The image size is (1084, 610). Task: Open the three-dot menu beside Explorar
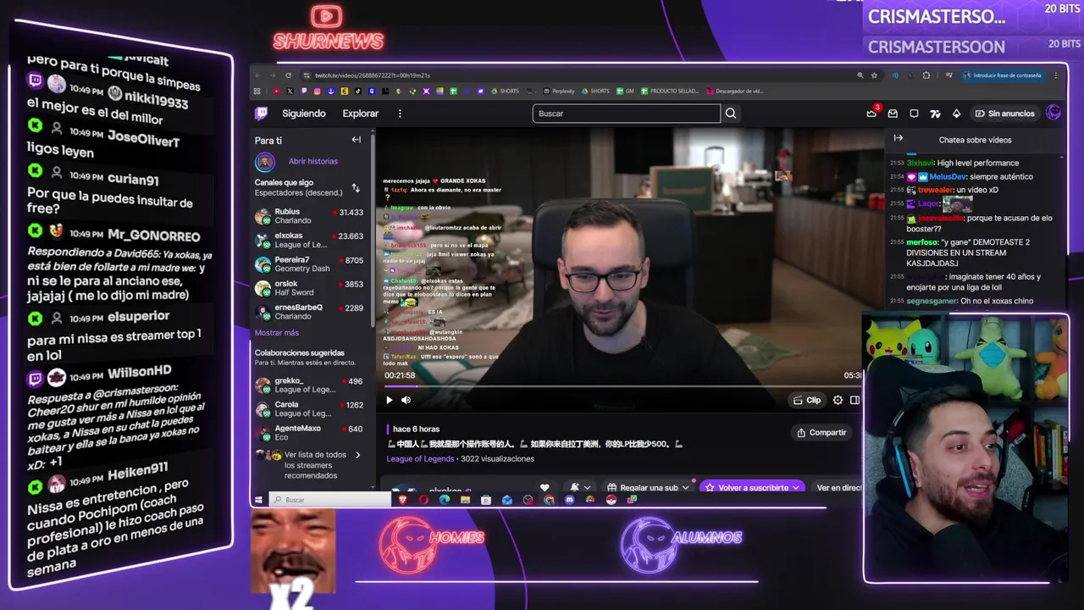[x=400, y=114]
